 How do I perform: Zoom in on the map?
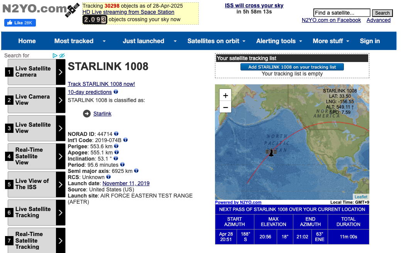[225, 96]
